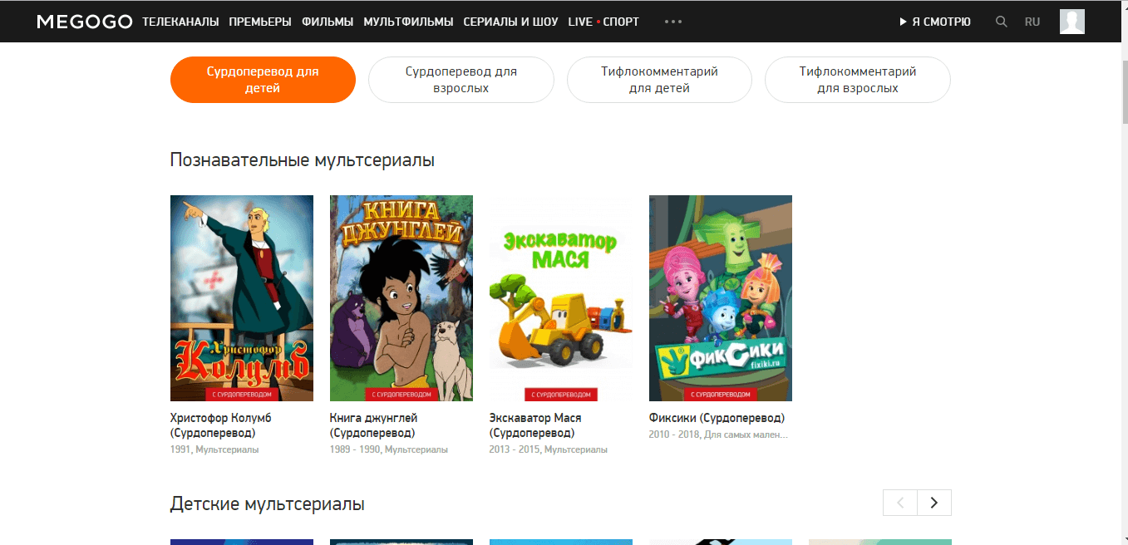Viewport: 1128px width, 545px height.
Task: Open the LIVE СПОРТ section
Action: click(603, 22)
